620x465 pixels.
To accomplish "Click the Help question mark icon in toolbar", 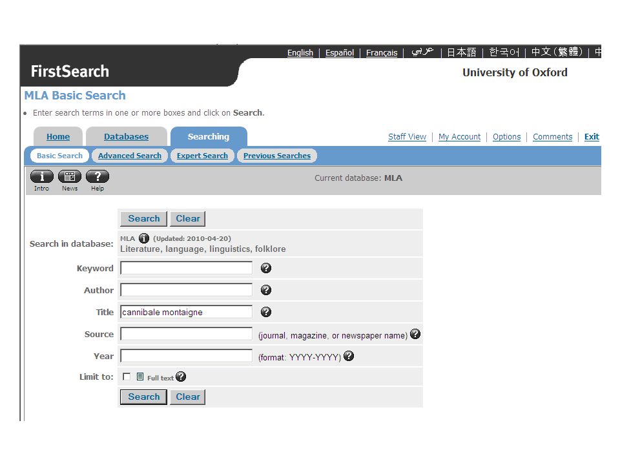I will click(98, 176).
